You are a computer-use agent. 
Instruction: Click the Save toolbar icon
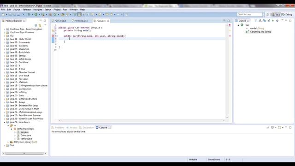[x=10, y=14]
